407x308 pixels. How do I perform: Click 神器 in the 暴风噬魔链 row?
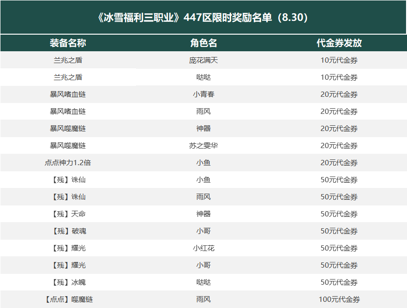203,129
